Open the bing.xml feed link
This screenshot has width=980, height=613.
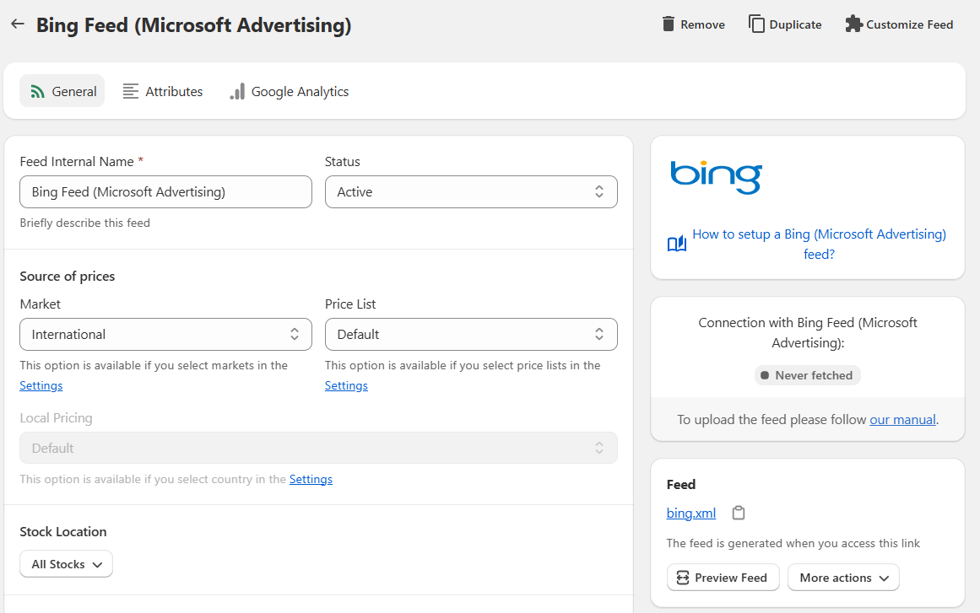(x=691, y=514)
